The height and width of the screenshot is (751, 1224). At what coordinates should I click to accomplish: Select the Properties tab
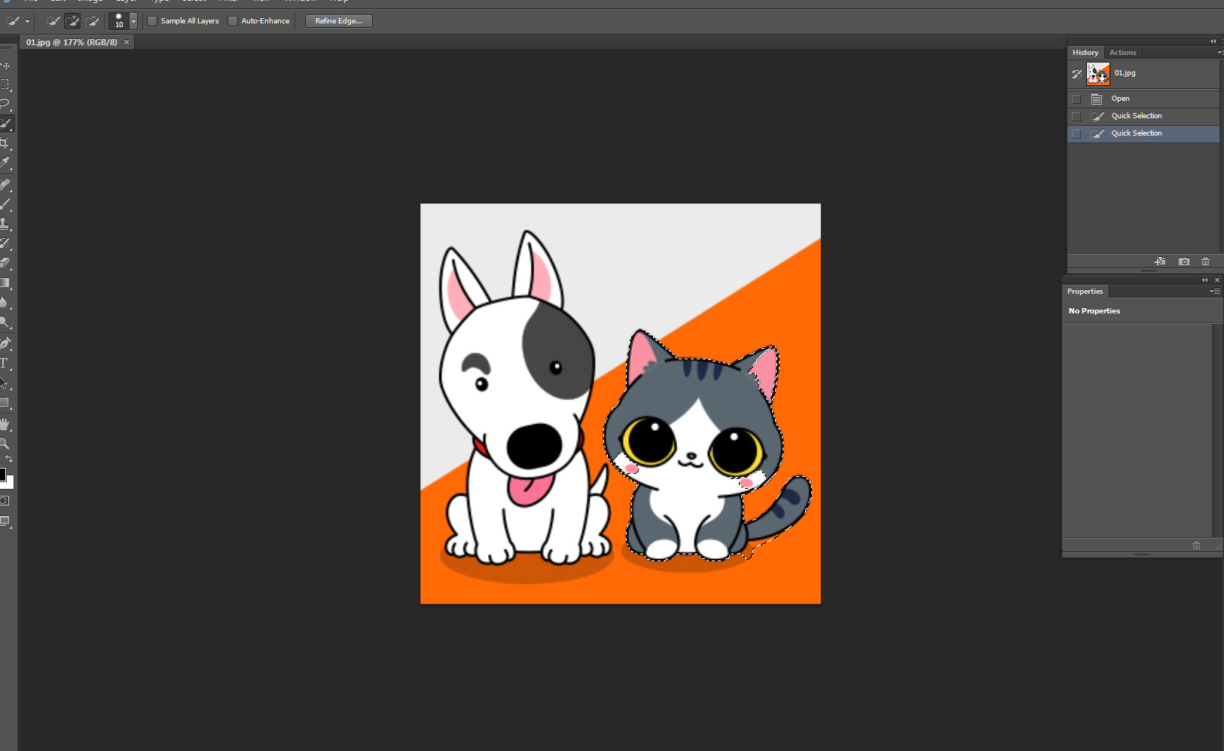[x=1085, y=292]
